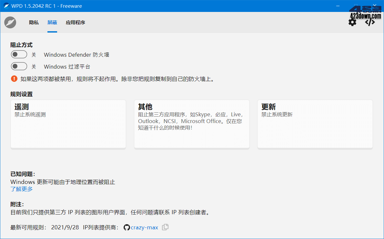The width and height of the screenshot is (384, 239).
Task: Turn on the Windows 过滤平台 switch
Action: pyautogui.click(x=19, y=66)
